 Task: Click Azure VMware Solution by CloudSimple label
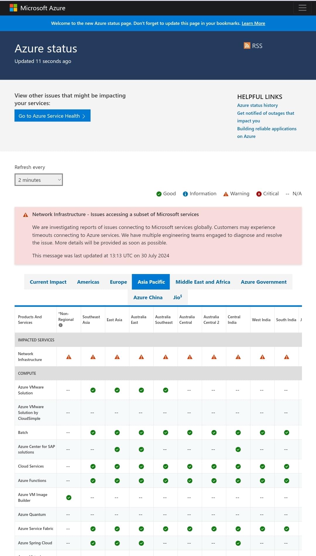point(31,413)
